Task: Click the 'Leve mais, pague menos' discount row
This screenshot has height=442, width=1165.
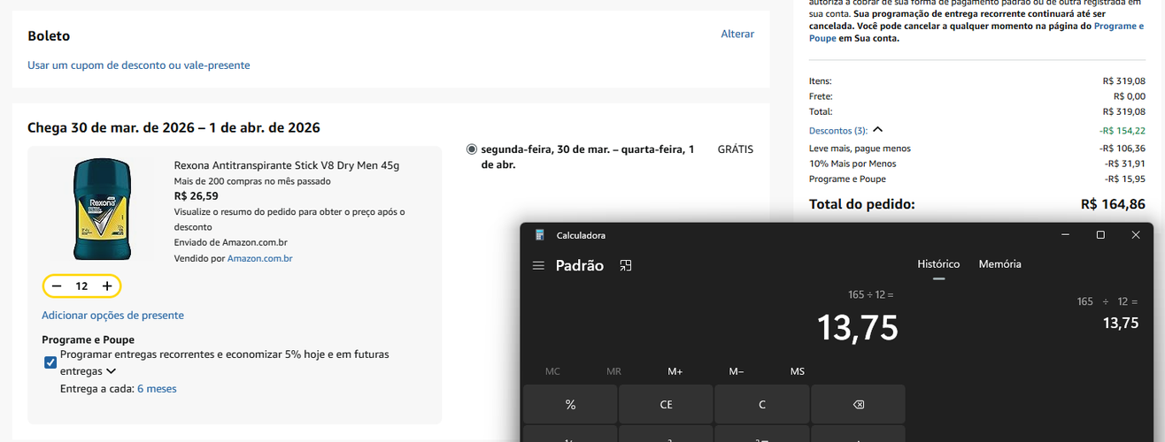Action: pyautogui.click(x=976, y=149)
